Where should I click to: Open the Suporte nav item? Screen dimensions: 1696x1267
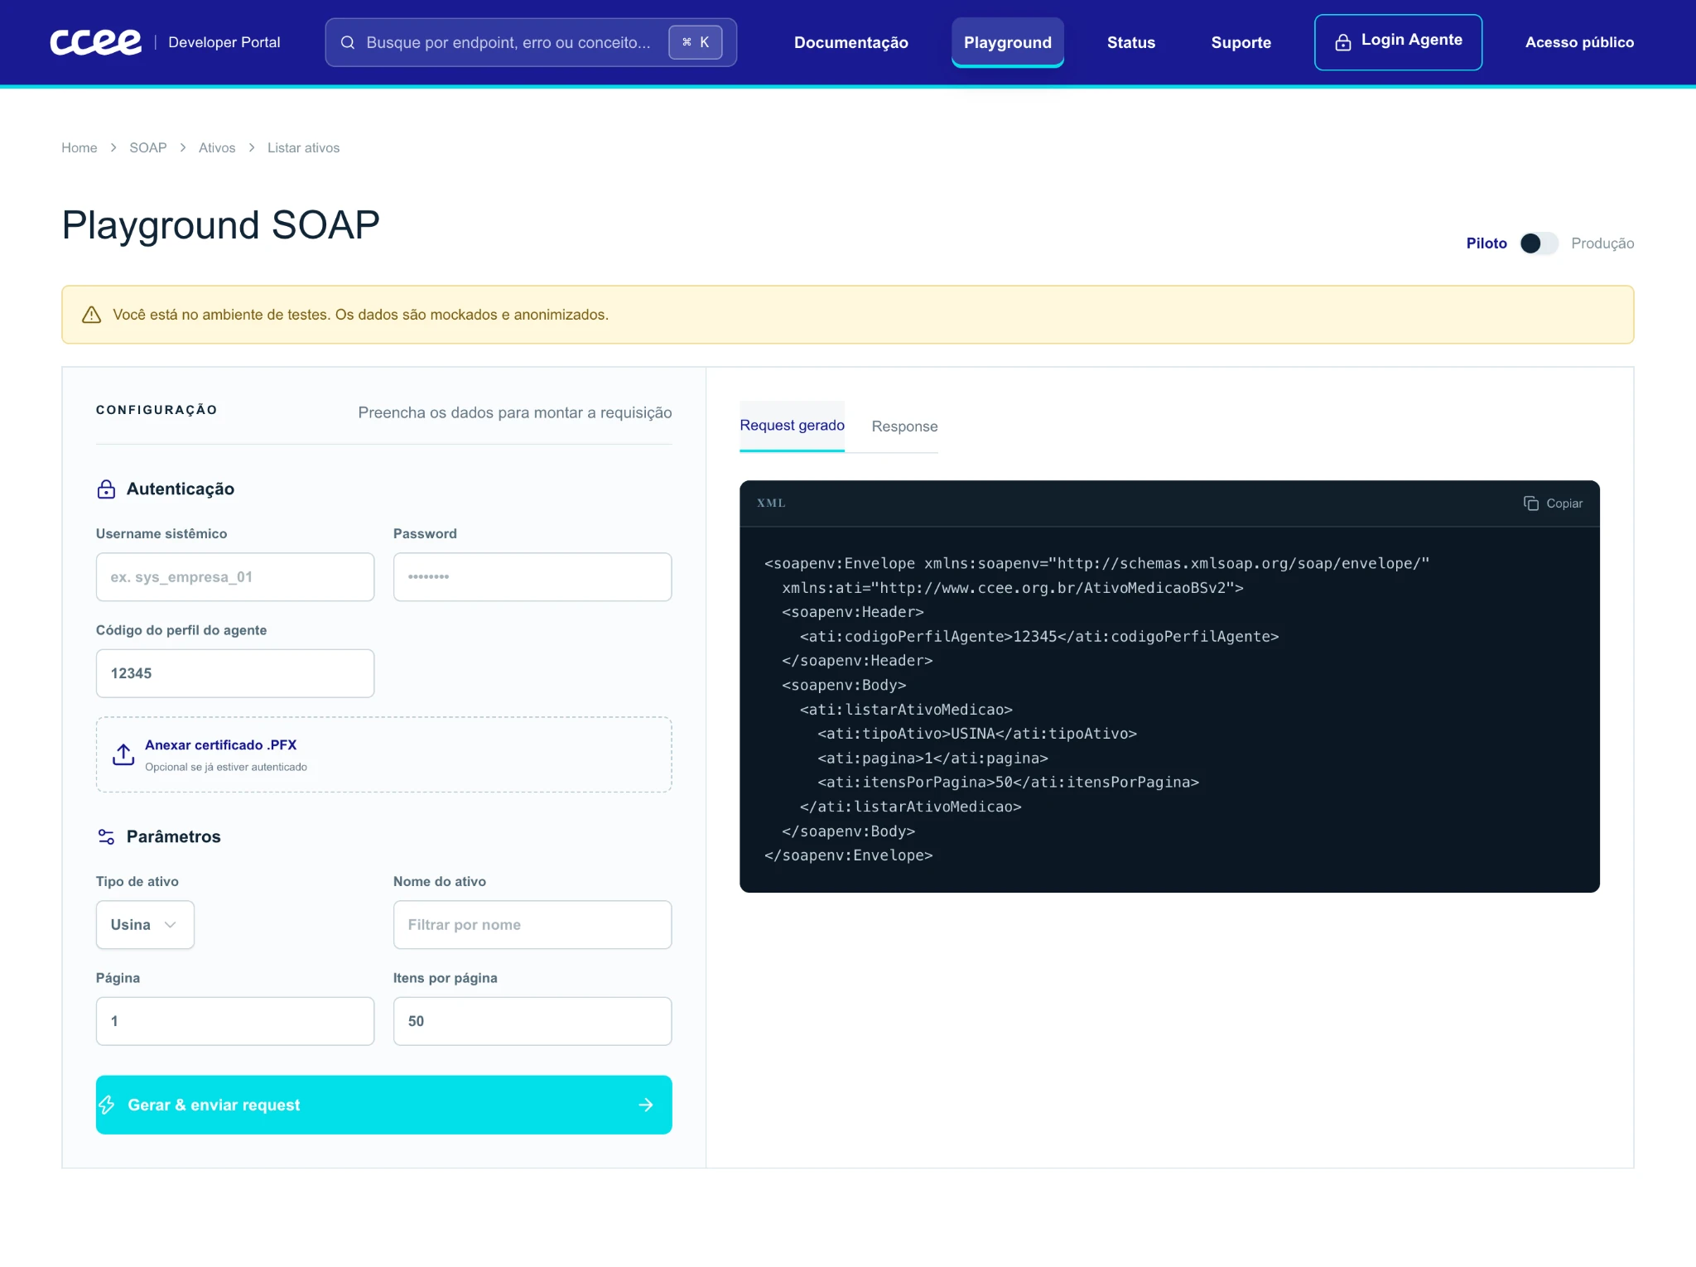point(1241,42)
